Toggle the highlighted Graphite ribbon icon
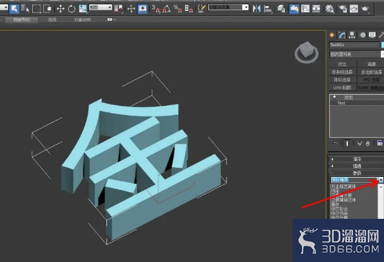The width and height of the screenshot is (384, 262). click(294, 9)
